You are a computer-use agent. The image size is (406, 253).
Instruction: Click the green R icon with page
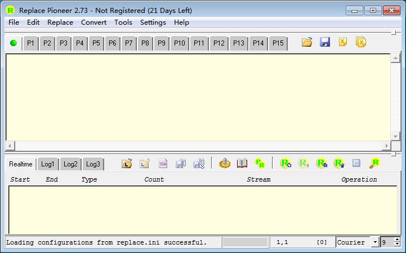(x=286, y=164)
